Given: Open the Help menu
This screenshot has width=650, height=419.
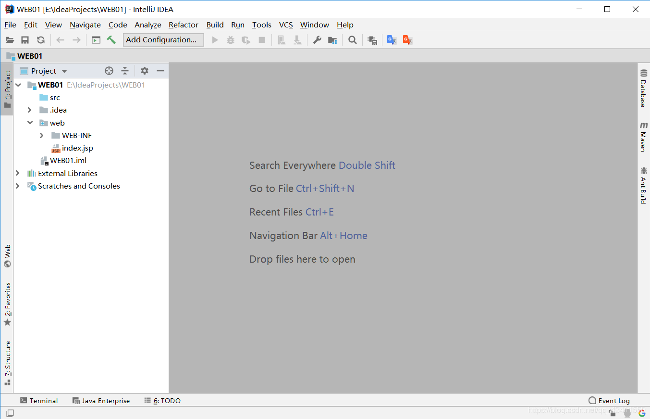Looking at the screenshot, I should 345,25.
